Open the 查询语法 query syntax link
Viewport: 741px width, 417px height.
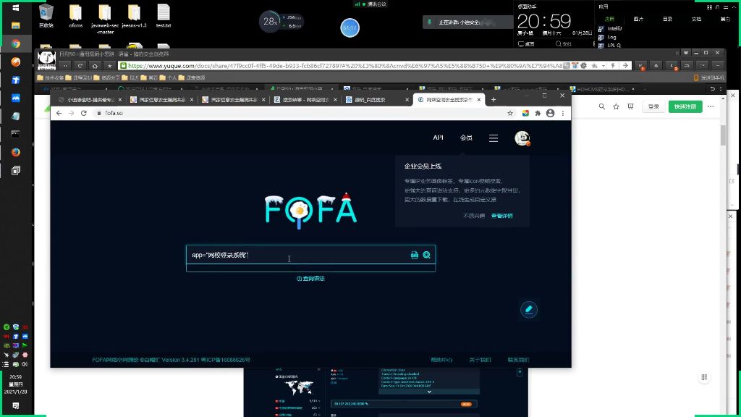[310, 279]
